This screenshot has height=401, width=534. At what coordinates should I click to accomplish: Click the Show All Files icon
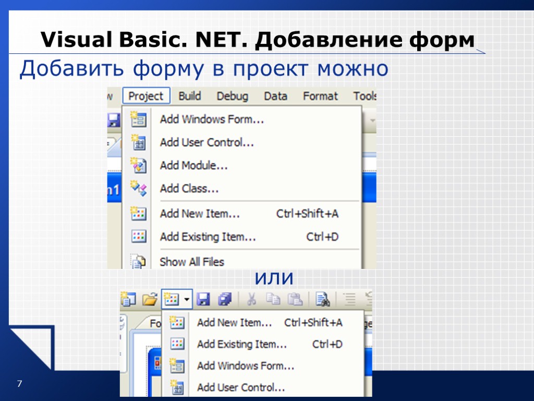click(138, 262)
